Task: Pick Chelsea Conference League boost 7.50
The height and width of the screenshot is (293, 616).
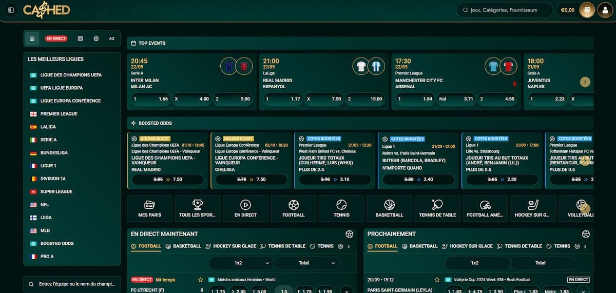Action: click(x=252, y=180)
